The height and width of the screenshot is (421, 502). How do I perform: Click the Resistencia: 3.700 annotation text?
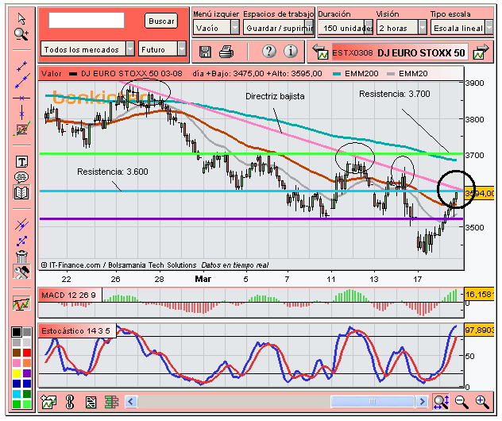coord(395,94)
